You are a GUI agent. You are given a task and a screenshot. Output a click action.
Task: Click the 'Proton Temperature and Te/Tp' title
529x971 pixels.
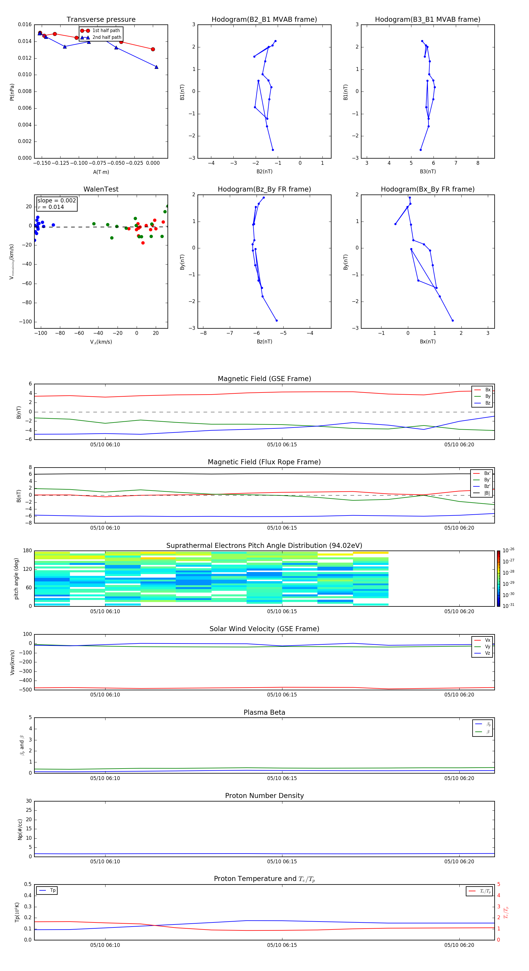[264, 879]
